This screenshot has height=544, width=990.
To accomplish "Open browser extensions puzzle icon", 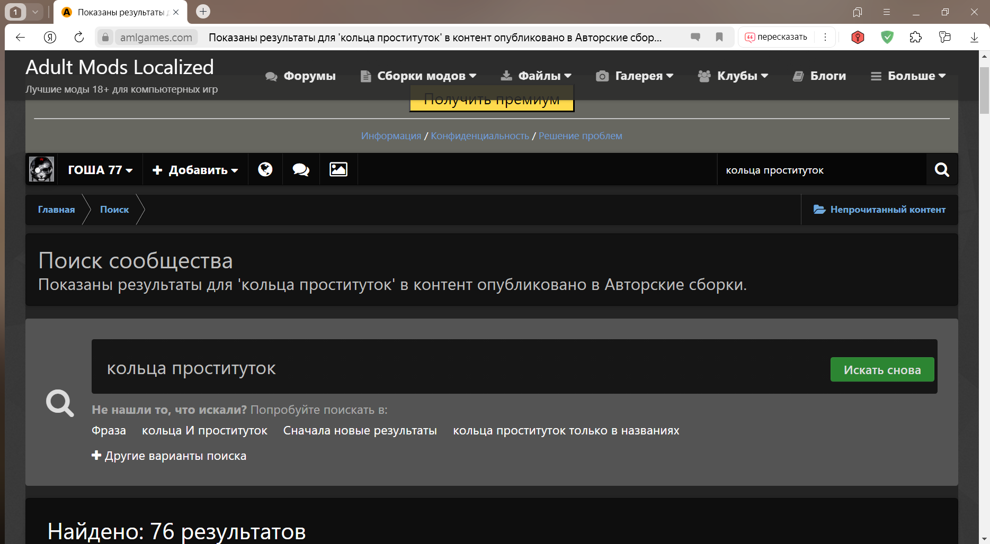I will coord(915,37).
